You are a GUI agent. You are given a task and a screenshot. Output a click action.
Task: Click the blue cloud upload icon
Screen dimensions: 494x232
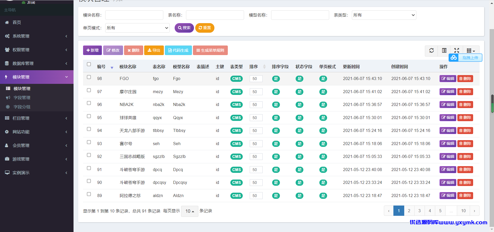click(x=454, y=58)
